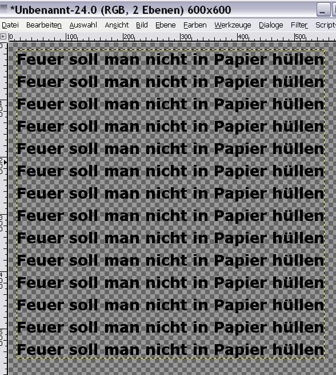Open the Werkzeuge menu
This screenshot has height=375, width=336.
point(233,25)
